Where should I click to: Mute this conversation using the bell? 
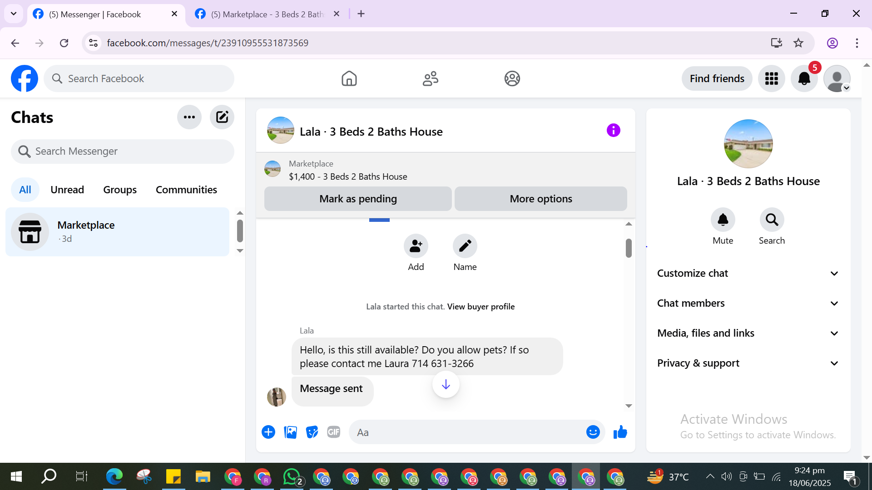(x=723, y=220)
